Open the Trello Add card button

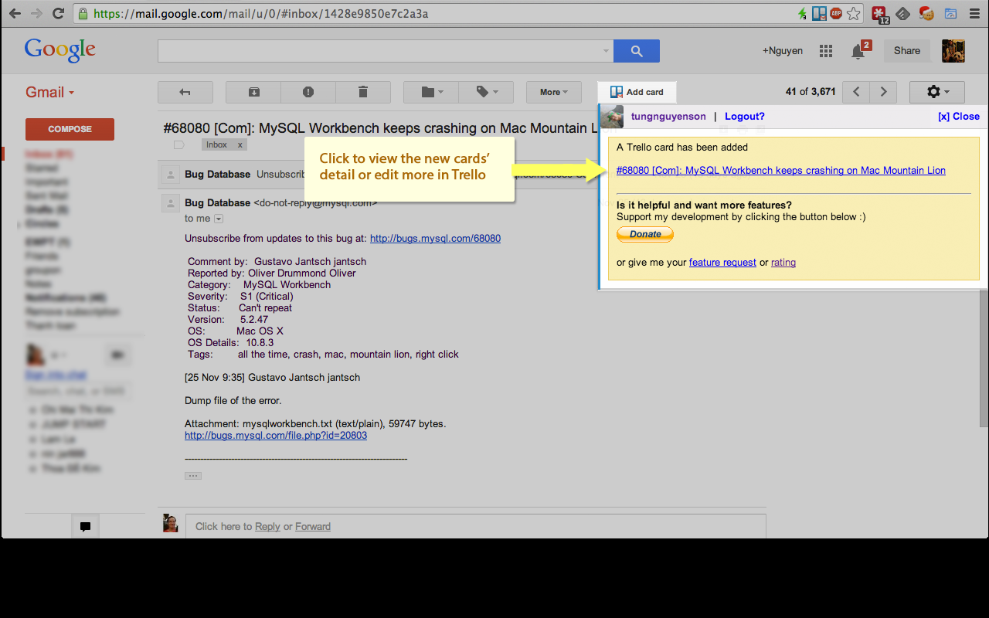636,92
